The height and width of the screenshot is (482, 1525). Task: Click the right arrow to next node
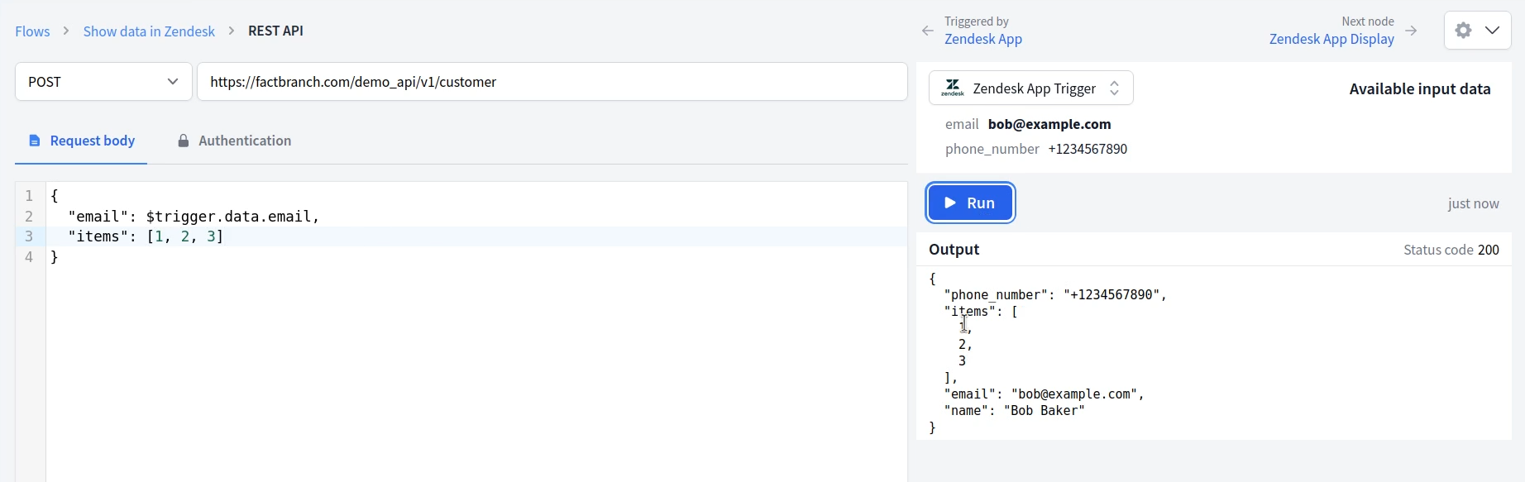pyautogui.click(x=1411, y=31)
